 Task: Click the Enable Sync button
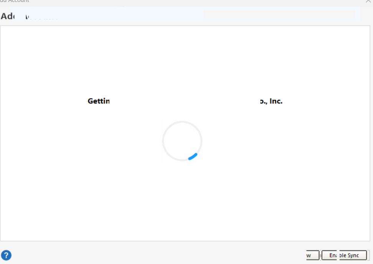pyautogui.click(x=344, y=255)
